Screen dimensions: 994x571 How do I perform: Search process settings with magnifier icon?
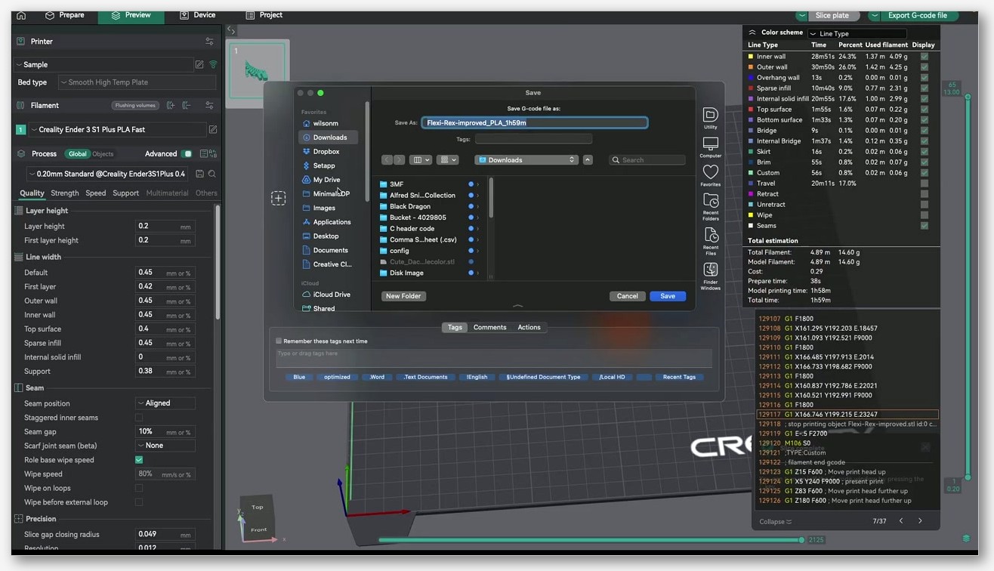[212, 174]
